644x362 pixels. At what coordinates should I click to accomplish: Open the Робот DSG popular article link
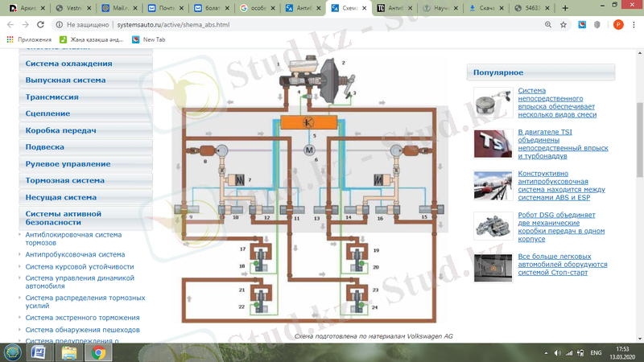pyautogui.click(x=562, y=221)
